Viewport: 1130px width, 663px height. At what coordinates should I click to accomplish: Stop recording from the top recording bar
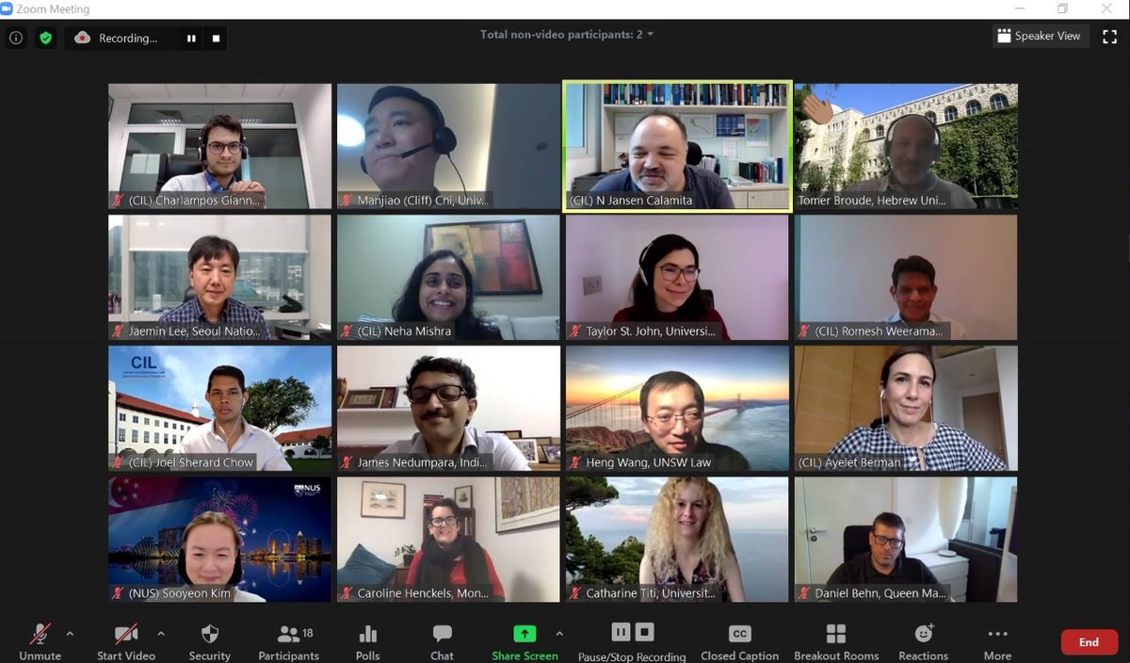(216, 39)
